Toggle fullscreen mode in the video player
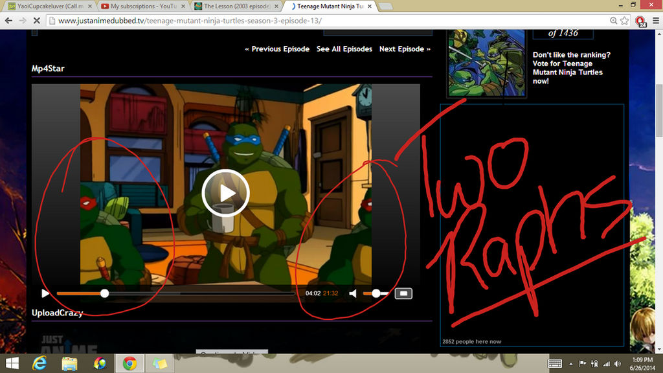This screenshot has width=663, height=373. [x=403, y=293]
